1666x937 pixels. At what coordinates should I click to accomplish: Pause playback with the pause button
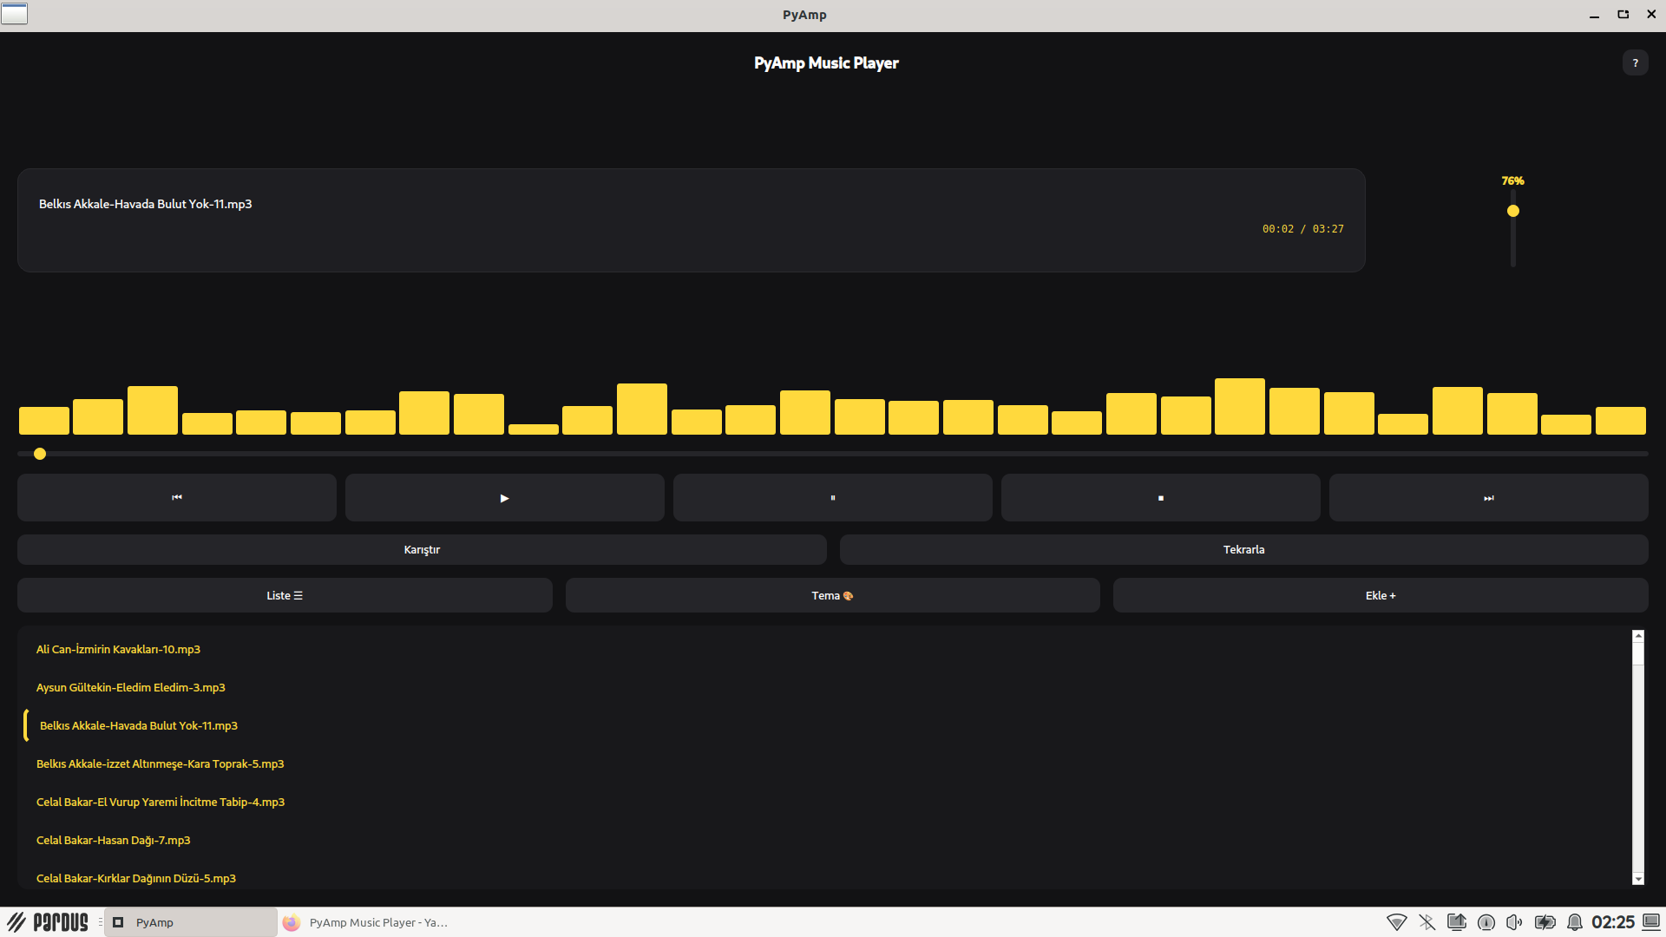[832, 497]
